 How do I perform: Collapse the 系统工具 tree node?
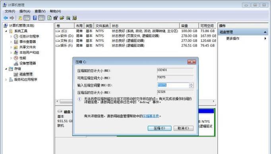click(6, 31)
